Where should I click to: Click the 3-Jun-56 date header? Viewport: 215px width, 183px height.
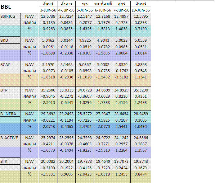point(48,10)
